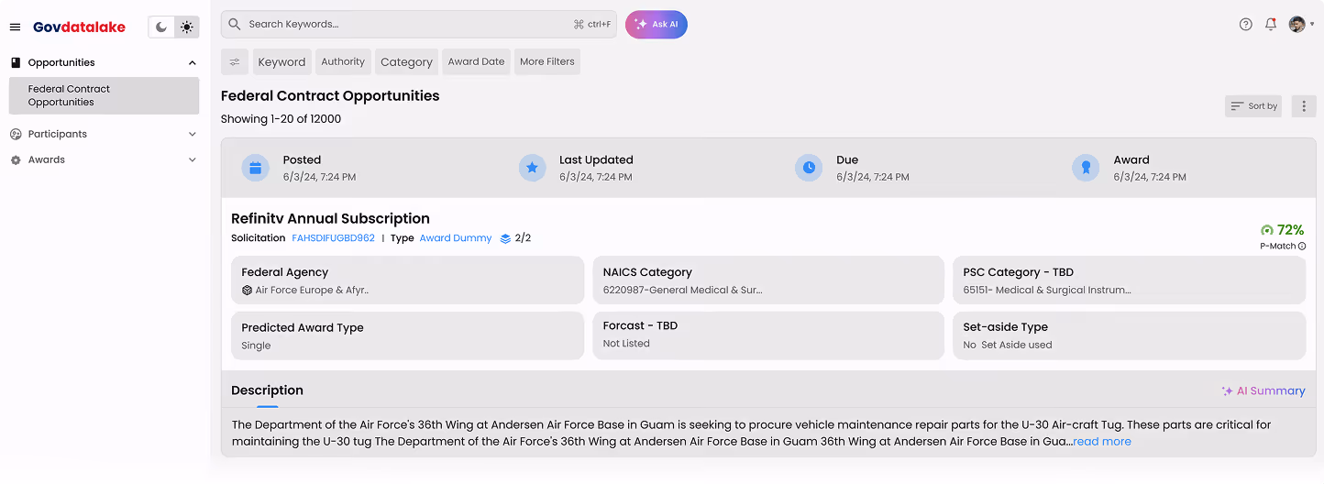
Task: Expand the Awards section chevron
Action: coord(192,159)
